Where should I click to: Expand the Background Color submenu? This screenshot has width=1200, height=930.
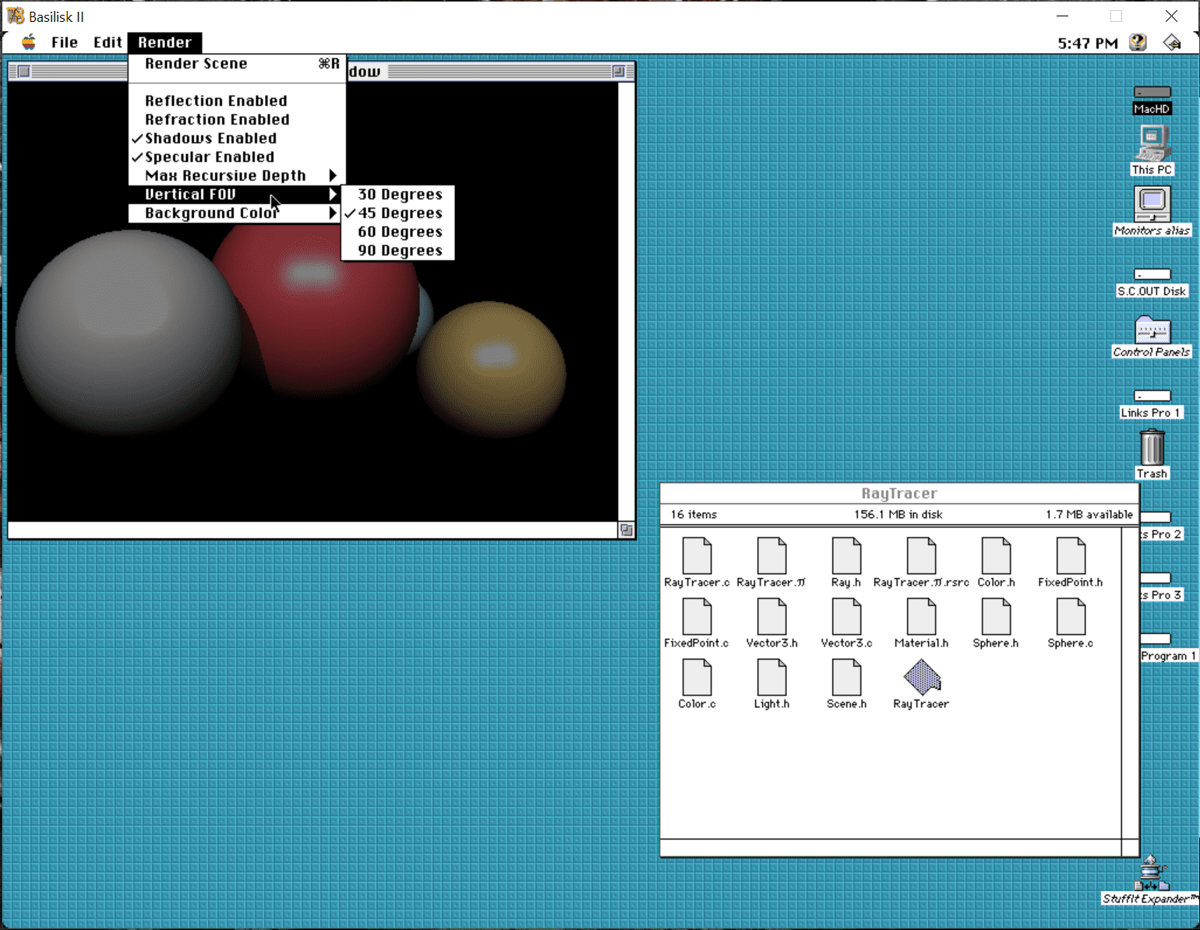point(211,213)
